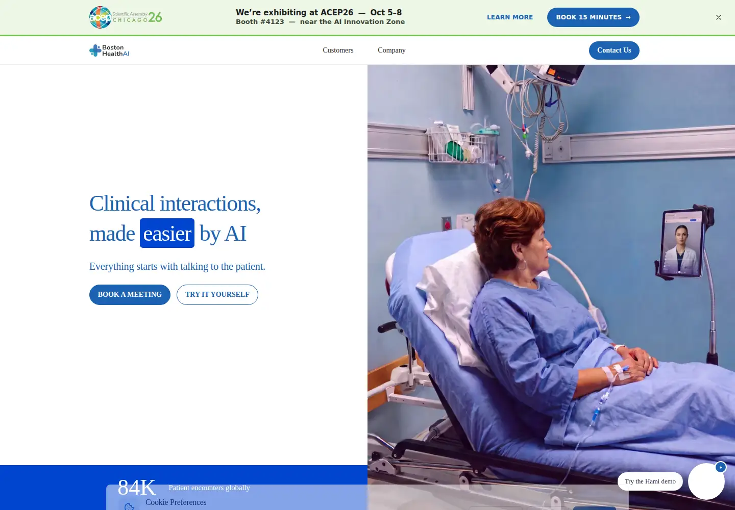Click the Learn More link in banner
This screenshot has width=735, height=510.
(x=510, y=17)
